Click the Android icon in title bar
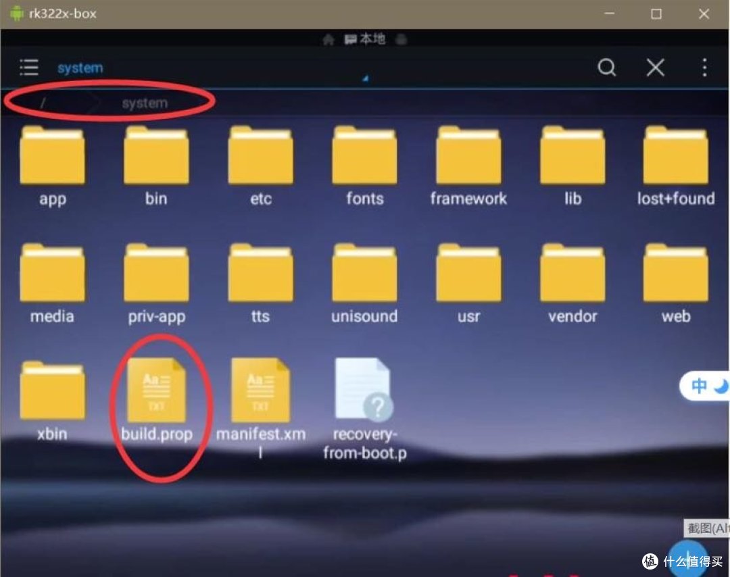This screenshot has height=577, width=730. pyautogui.click(x=17, y=14)
